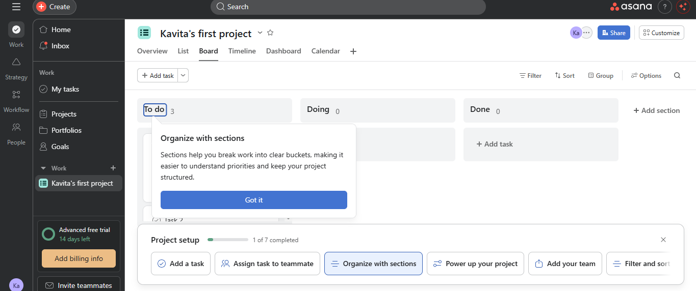Select Kavita's first project in the sidebar
Screen dimensions: 696x291
(79, 183)
